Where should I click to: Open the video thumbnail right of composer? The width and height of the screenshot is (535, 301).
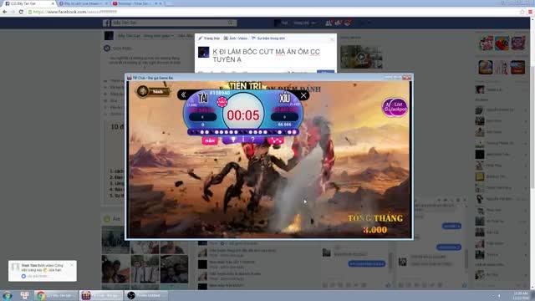361,57
